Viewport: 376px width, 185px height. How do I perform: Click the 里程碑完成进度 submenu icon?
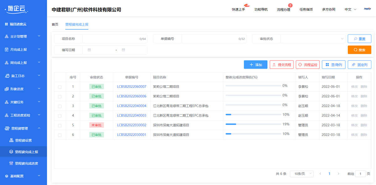coord(11,163)
